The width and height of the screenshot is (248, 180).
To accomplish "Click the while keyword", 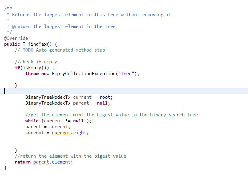I will tap(32, 120).
